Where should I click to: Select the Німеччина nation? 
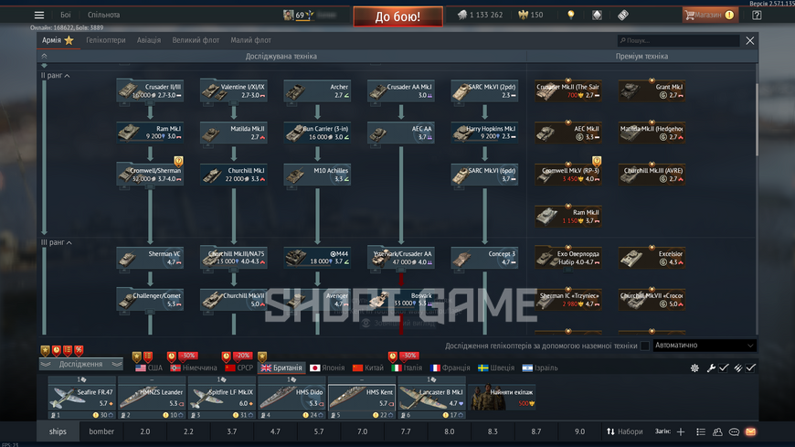194,367
